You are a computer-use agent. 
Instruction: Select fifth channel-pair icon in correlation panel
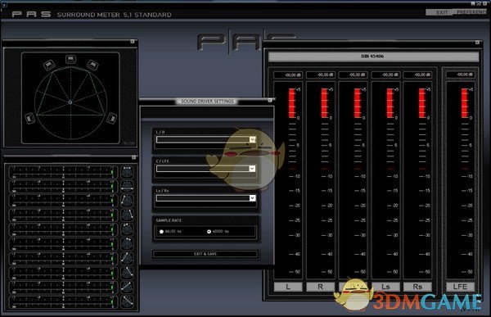click(x=127, y=229)
